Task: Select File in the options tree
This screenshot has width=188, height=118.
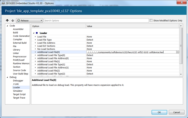Action: click(15, 46)
